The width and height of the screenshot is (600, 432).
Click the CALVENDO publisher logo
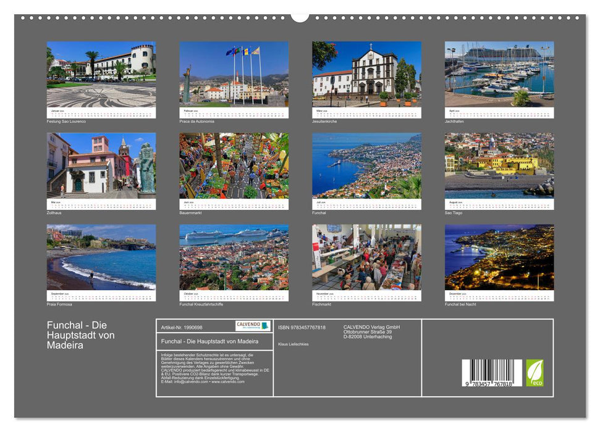click(252, 326)
